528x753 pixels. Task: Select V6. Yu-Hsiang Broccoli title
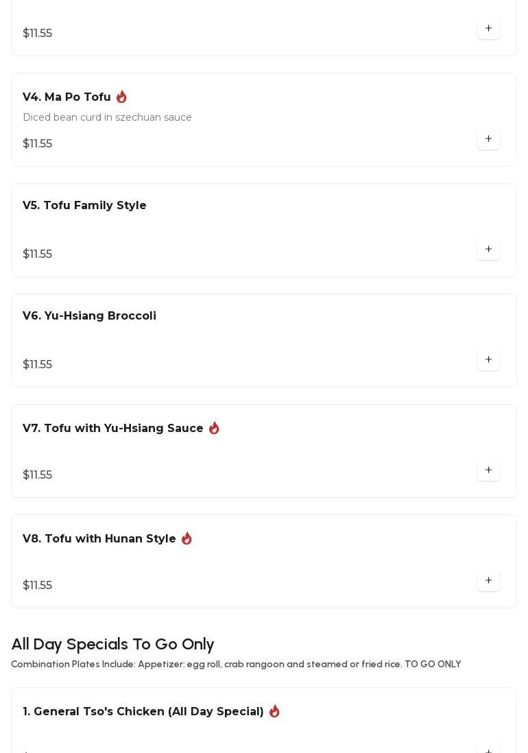tap(89, 316)
